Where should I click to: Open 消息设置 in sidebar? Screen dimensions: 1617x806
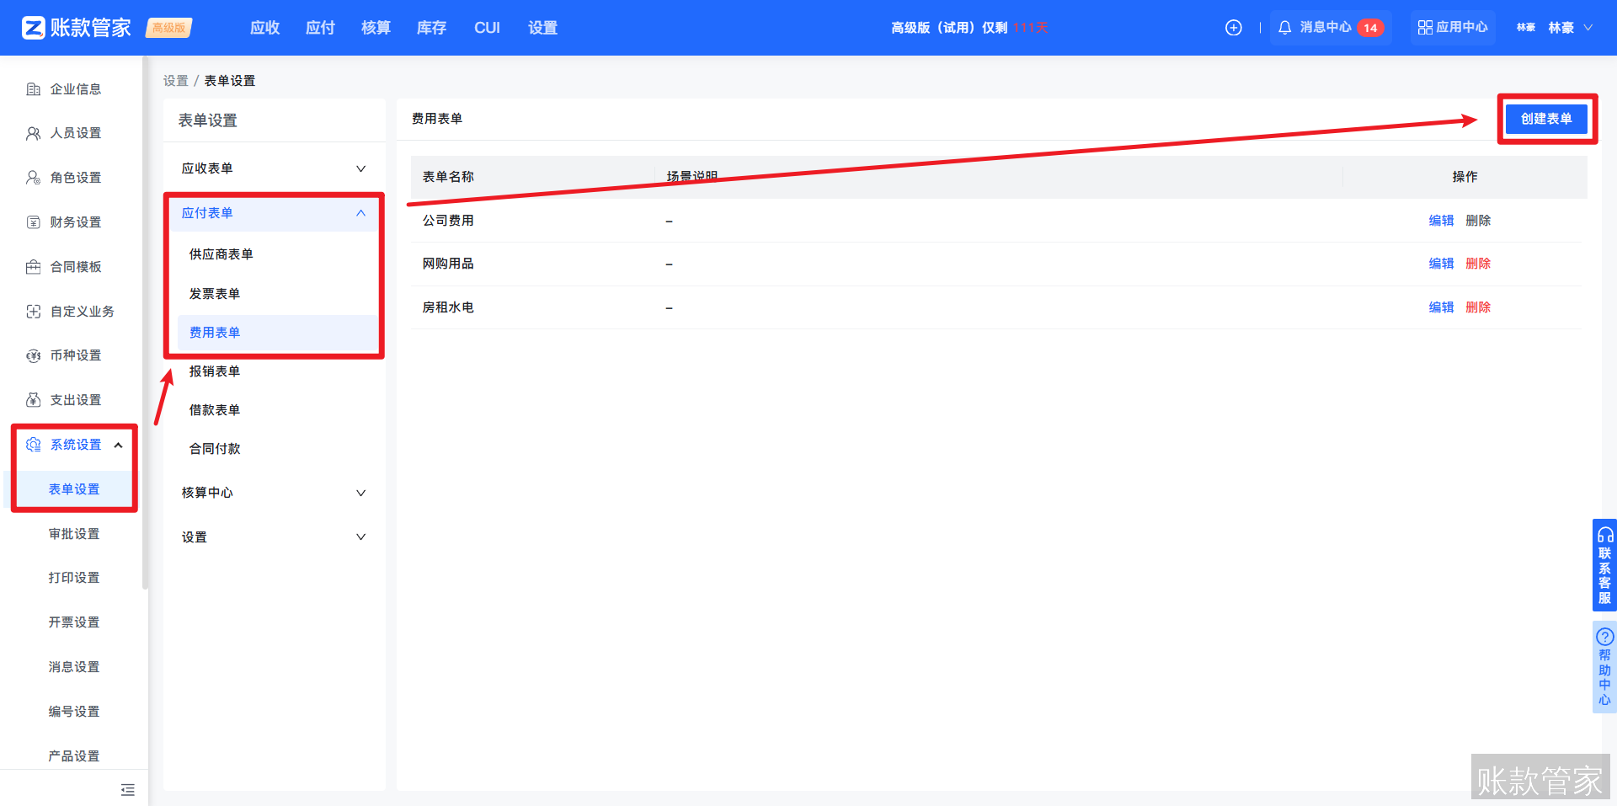(x=74, y=667)
